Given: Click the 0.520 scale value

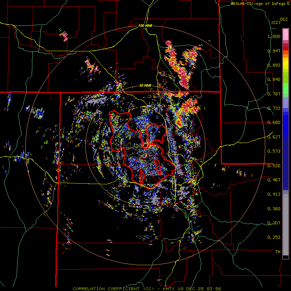Looking at the screenshot, I should (x=274, y=166).
